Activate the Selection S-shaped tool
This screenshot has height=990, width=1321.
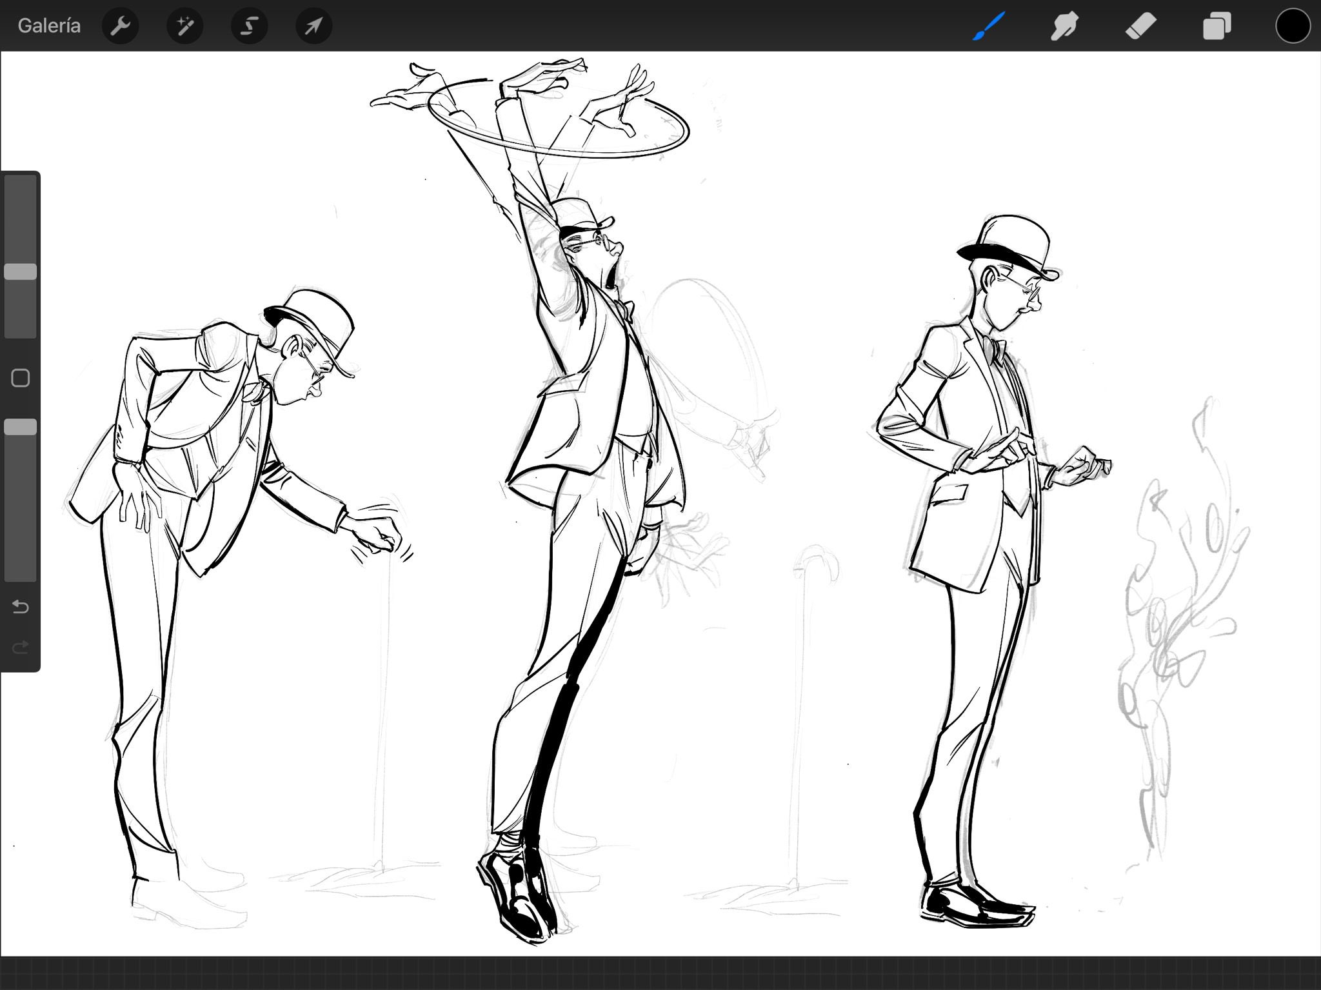tap(250, 26)
